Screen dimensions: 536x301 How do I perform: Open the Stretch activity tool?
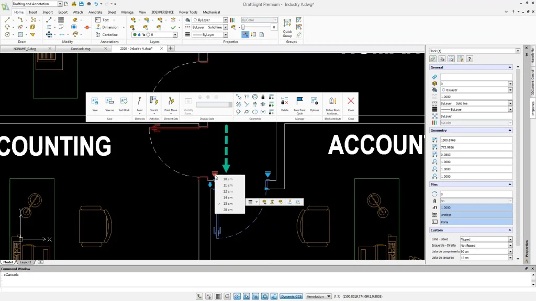point(154,102)
